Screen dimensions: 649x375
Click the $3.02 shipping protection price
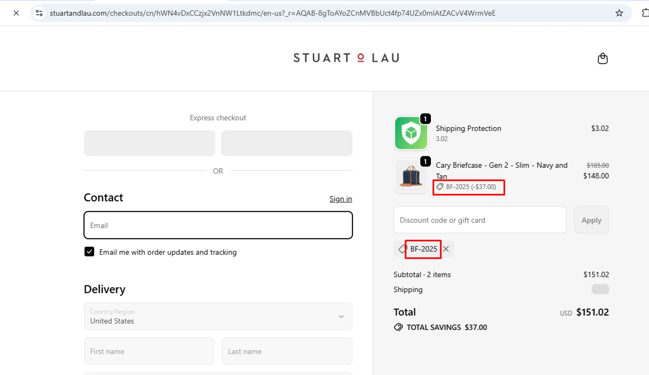point(600,128)
